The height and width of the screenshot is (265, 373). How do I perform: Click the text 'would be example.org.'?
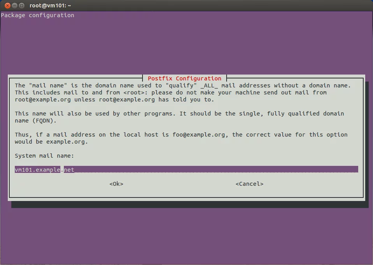click(51, 142)
